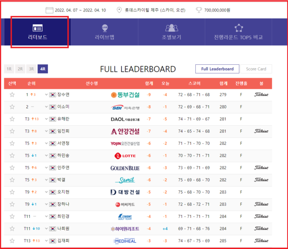Click the Tivent Golf Team logo

pyautogui.click(x=125, y=217)
